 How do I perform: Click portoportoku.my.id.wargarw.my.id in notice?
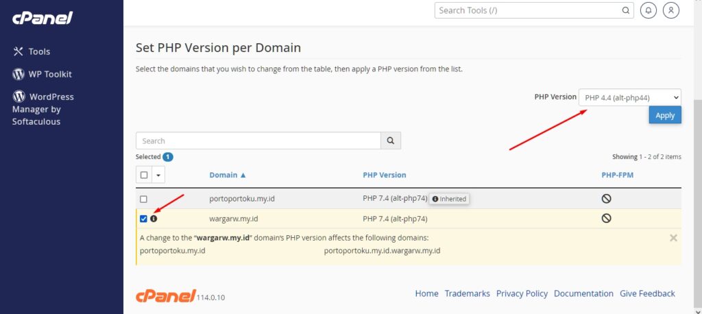382,250
